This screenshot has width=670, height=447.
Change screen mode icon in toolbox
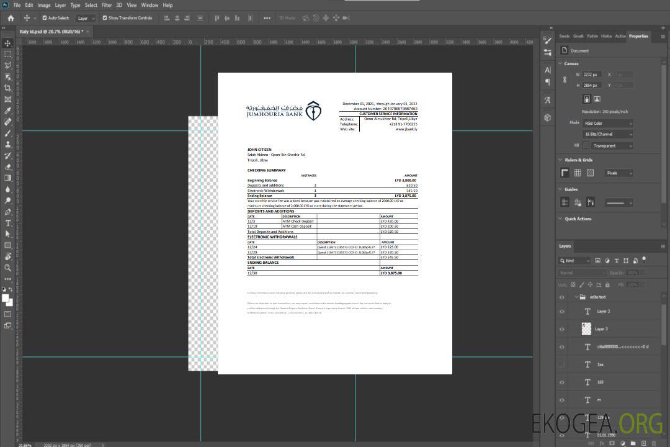tap(7, 326)
